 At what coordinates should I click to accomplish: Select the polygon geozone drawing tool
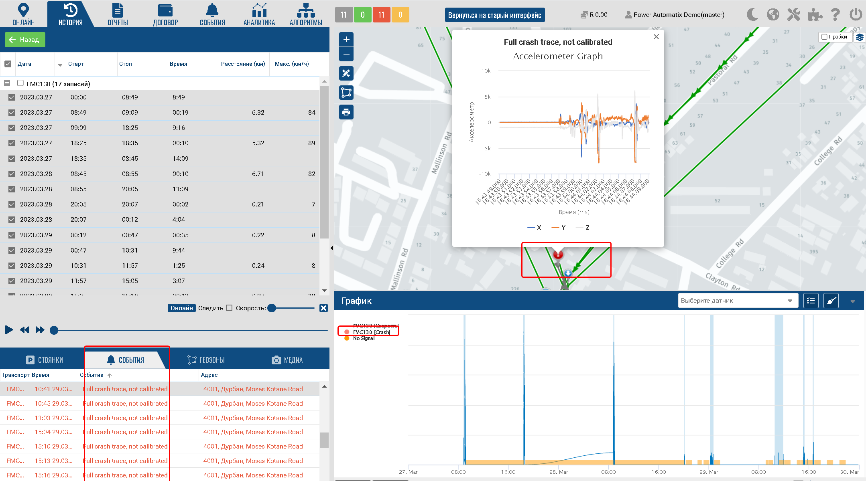tap(346, 93)
